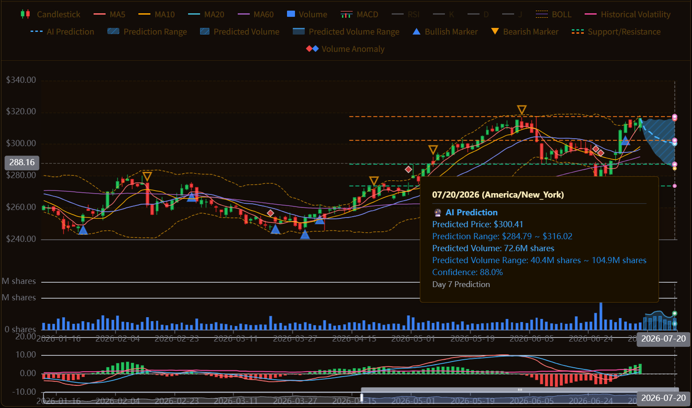Screen dimensions: 692x408
Task: Click the bearish marker triangle above $320 peak
Action: [x=522, y=109]
